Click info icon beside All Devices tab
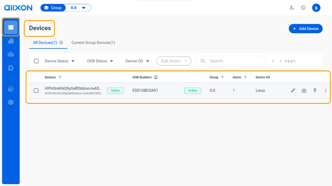This screenshot has height=186, width=332. pos(61,43)
